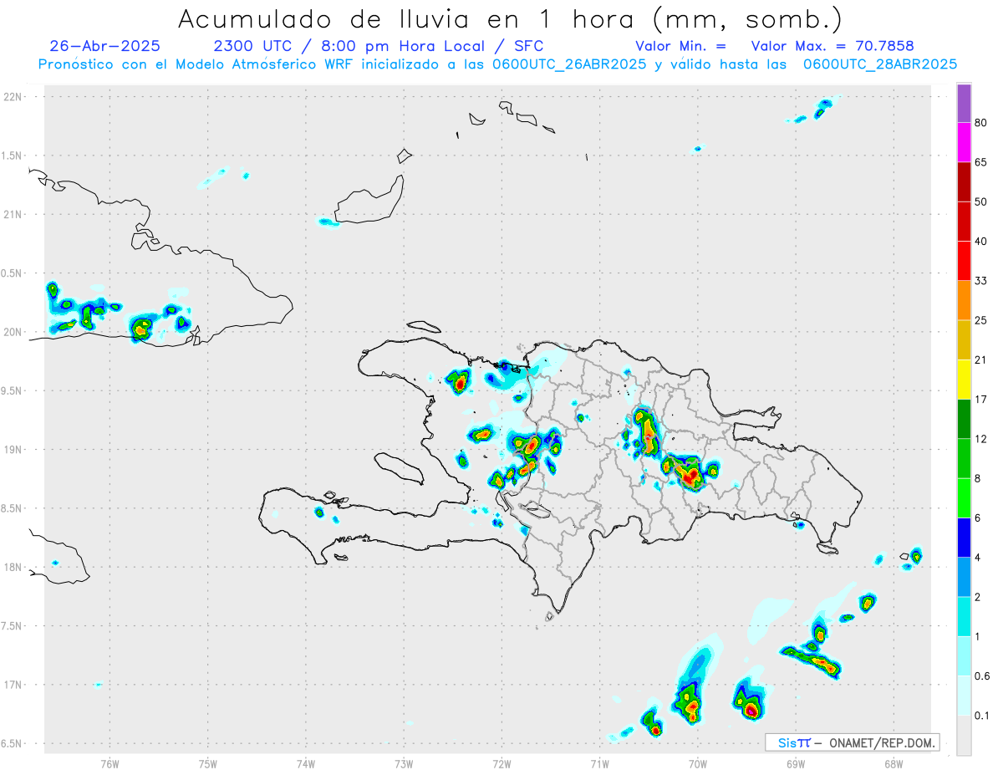Select the red legend swatch between 40 and 50
This screenshot has height=775, width=1003.
[x=964, y=222]
